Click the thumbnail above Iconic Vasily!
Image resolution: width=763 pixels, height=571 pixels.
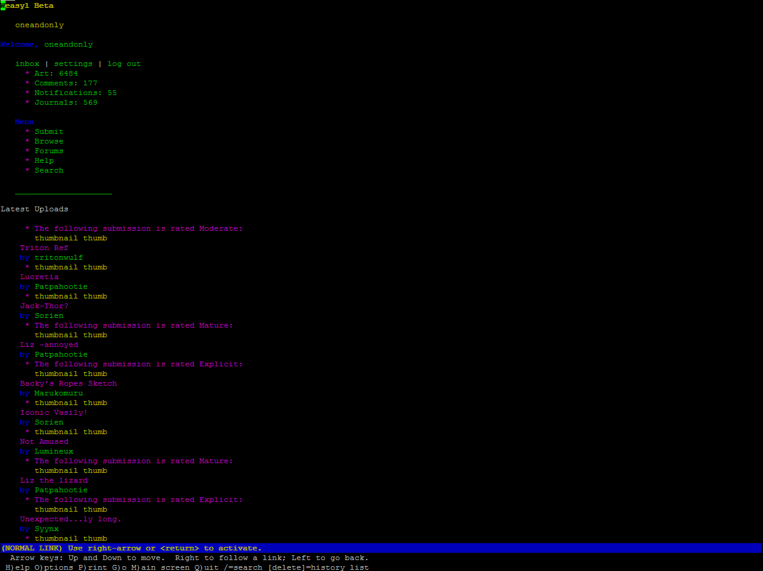click(x=70, y=403)
